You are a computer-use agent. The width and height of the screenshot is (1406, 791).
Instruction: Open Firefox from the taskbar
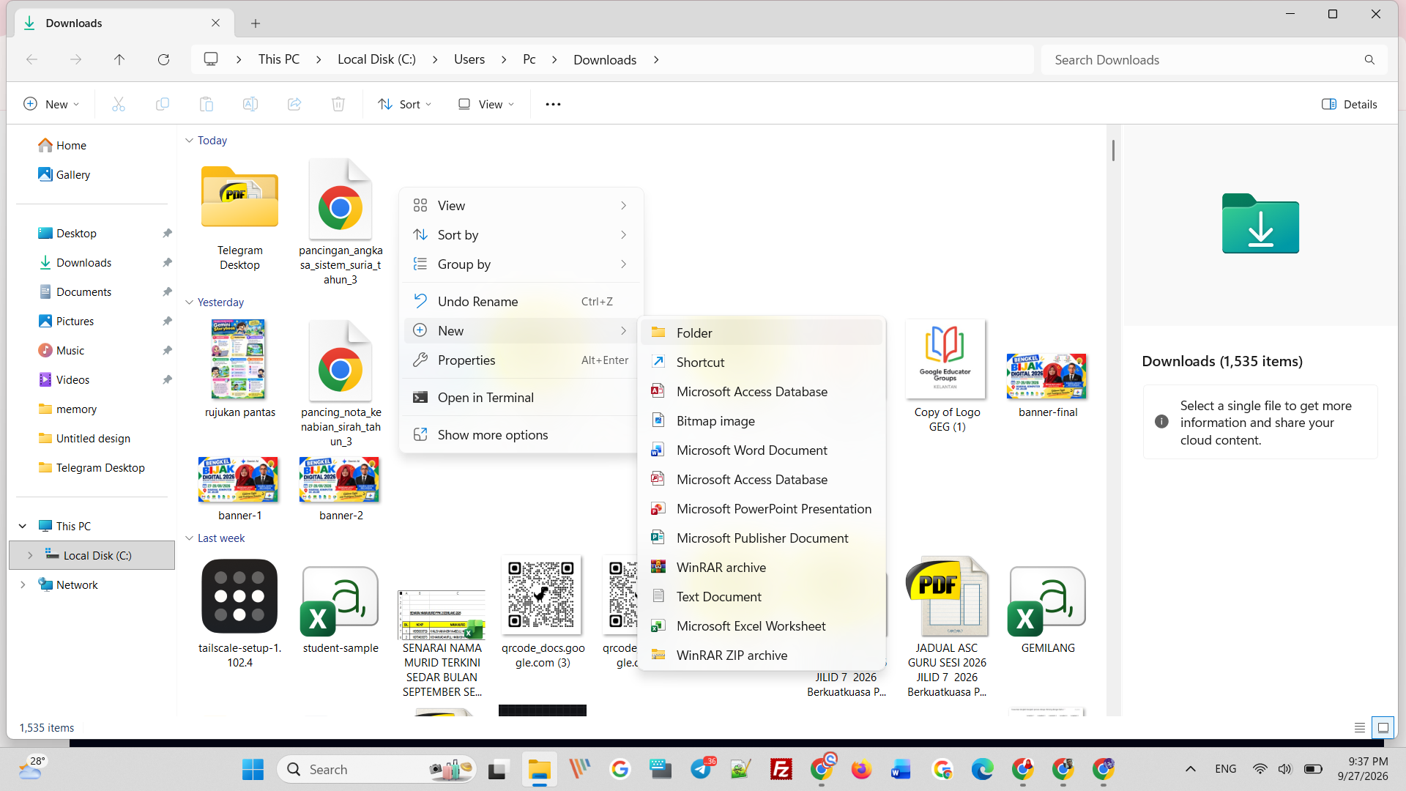(861, 769)
